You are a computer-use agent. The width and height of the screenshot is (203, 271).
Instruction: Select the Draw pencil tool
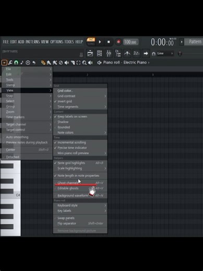(43, 63)
